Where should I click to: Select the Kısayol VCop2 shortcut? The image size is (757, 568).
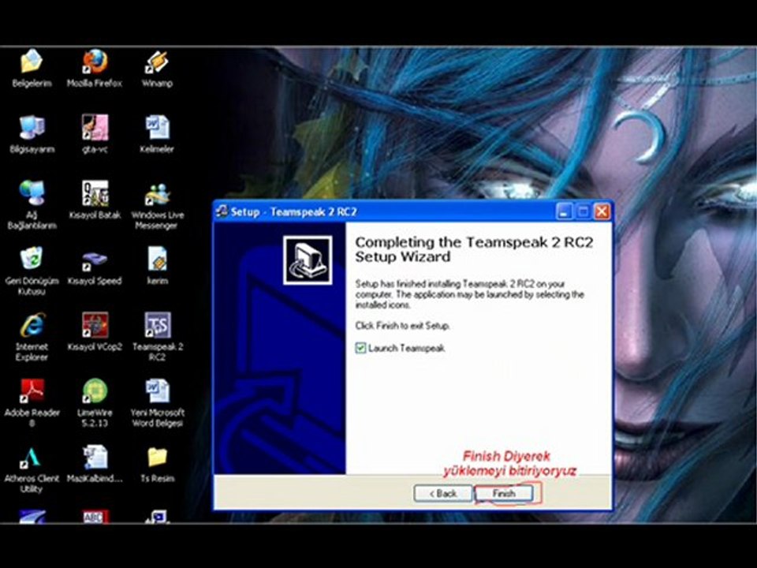click(x=95, y=325)
